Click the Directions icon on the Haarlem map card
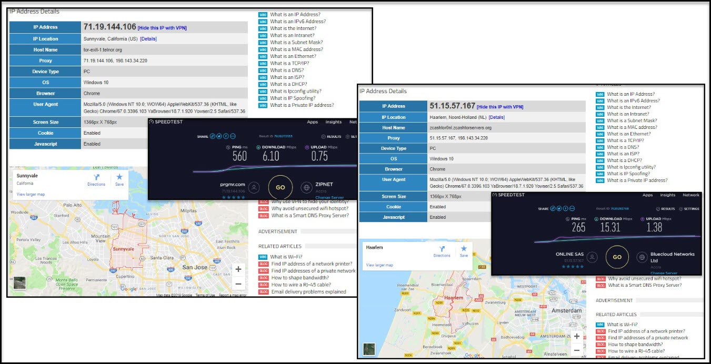Screen dimensions: 711x364 [x=442, y=249]
